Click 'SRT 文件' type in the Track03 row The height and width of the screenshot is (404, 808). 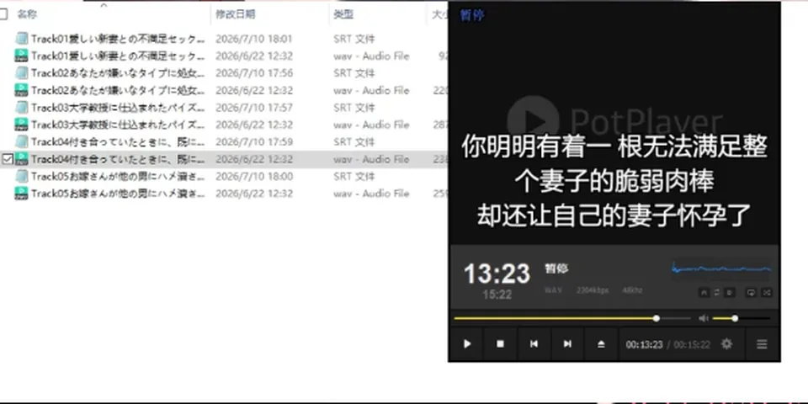click(354, 108)
